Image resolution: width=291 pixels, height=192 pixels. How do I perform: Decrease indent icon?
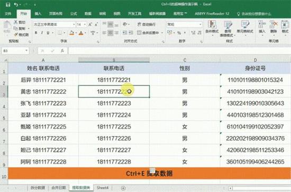tap(125, 33)
